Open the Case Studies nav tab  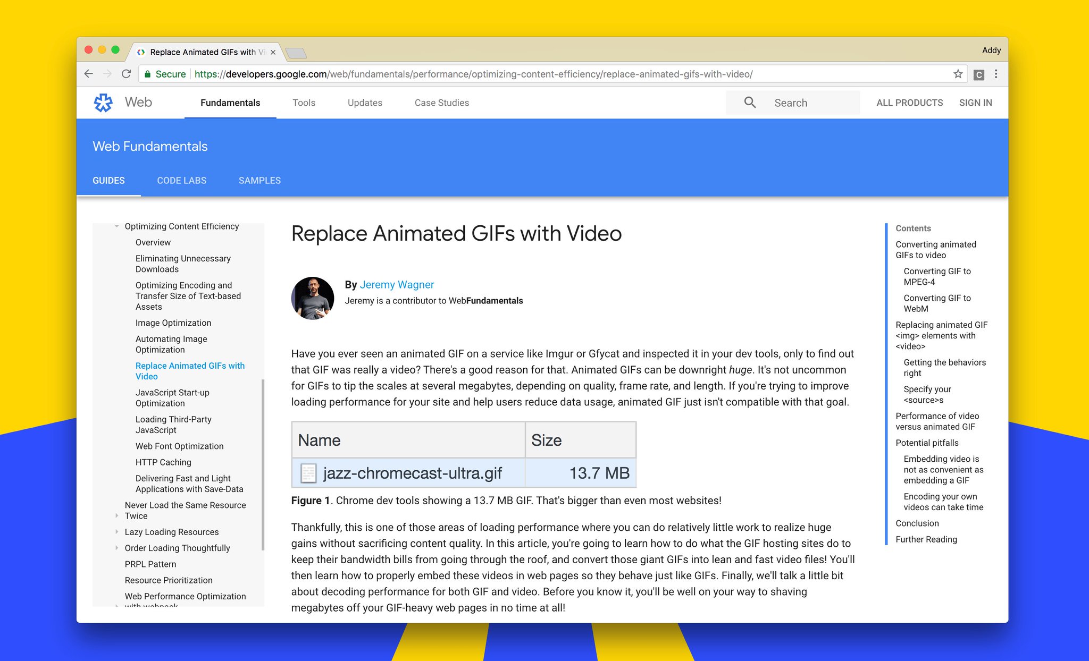tap(442, 103)
